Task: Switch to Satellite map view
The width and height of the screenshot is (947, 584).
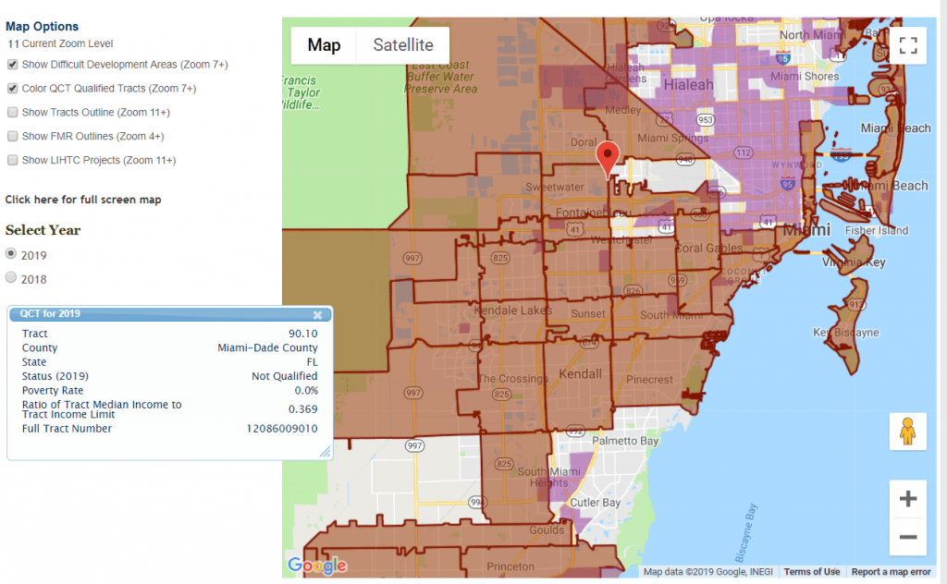Action: (x=402, y=45)
